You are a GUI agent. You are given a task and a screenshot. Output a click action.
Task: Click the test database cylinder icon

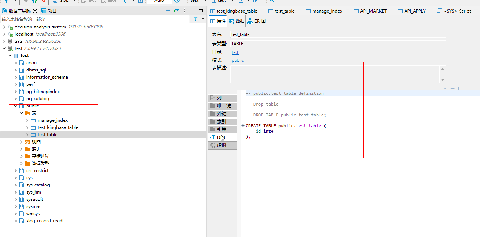(16, 56)
